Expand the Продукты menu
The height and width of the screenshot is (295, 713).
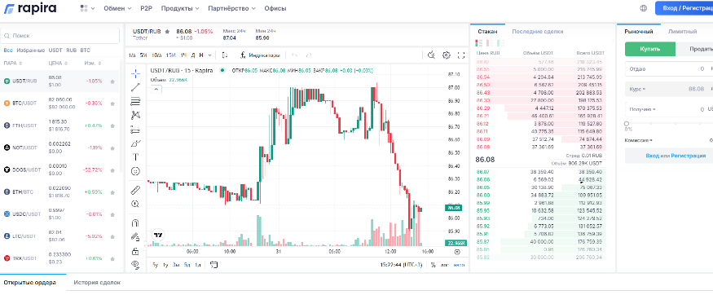click(x=180, y=8)
